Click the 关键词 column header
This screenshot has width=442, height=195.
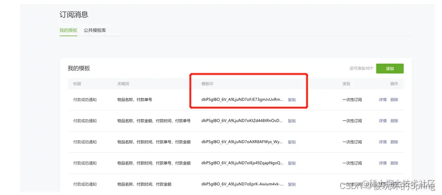coord(123,84)
